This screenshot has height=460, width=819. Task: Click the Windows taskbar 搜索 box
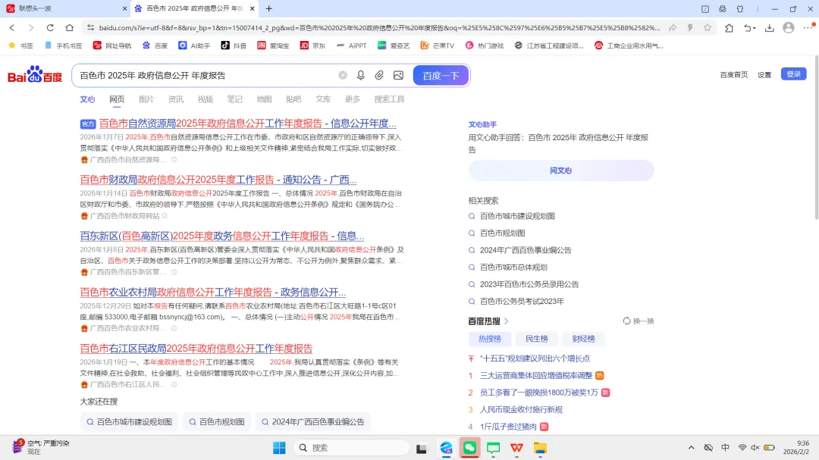click(x=352, y=447)
